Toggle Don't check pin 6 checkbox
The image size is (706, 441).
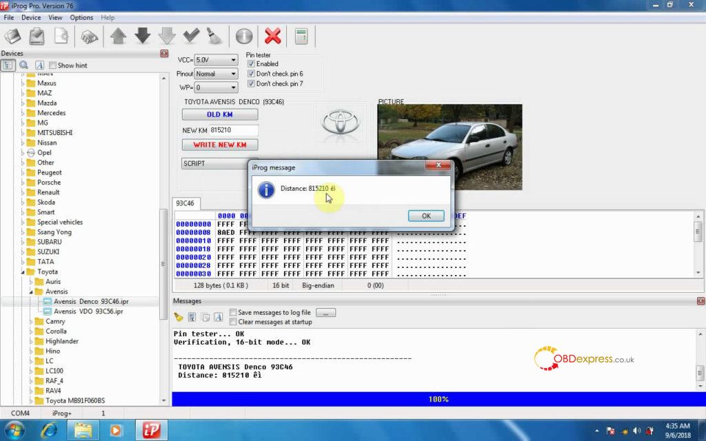point(251,74)
